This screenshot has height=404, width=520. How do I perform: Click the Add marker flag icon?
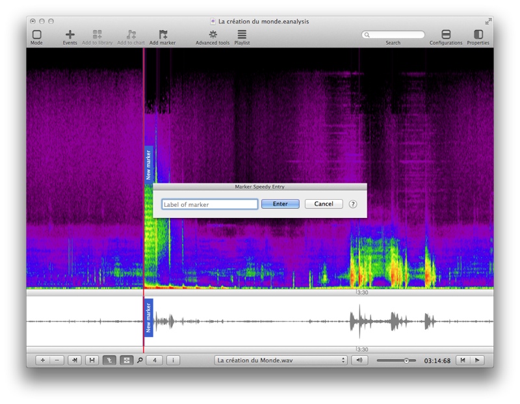163,34
